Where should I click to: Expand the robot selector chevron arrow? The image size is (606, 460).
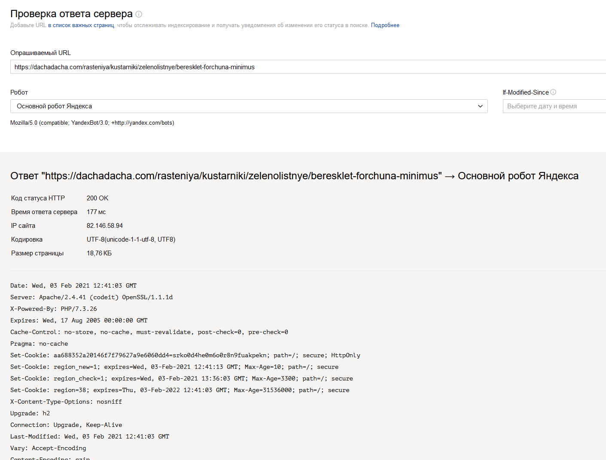click(x=480, y=106)
